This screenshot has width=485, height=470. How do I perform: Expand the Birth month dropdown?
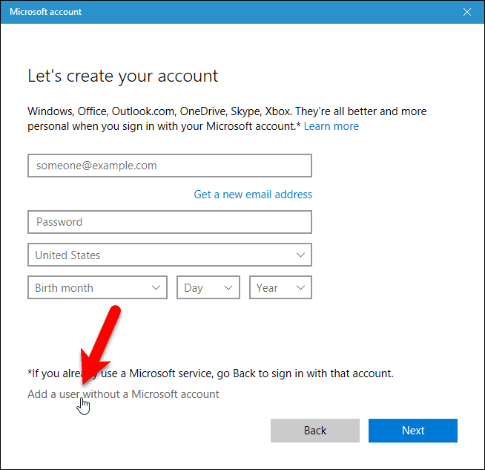[97, 287]
